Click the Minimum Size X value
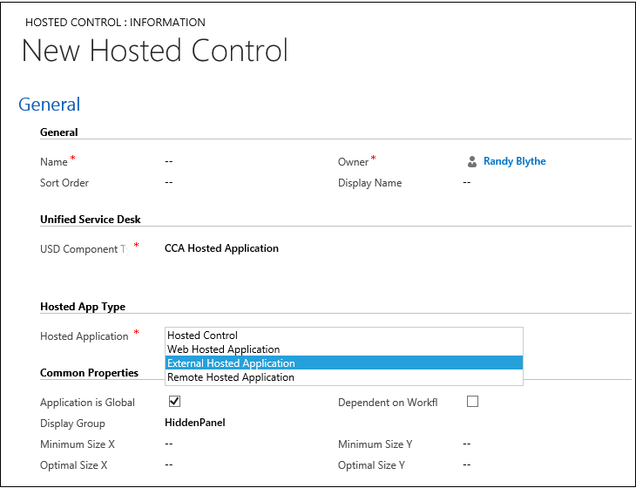 [169, 444]
